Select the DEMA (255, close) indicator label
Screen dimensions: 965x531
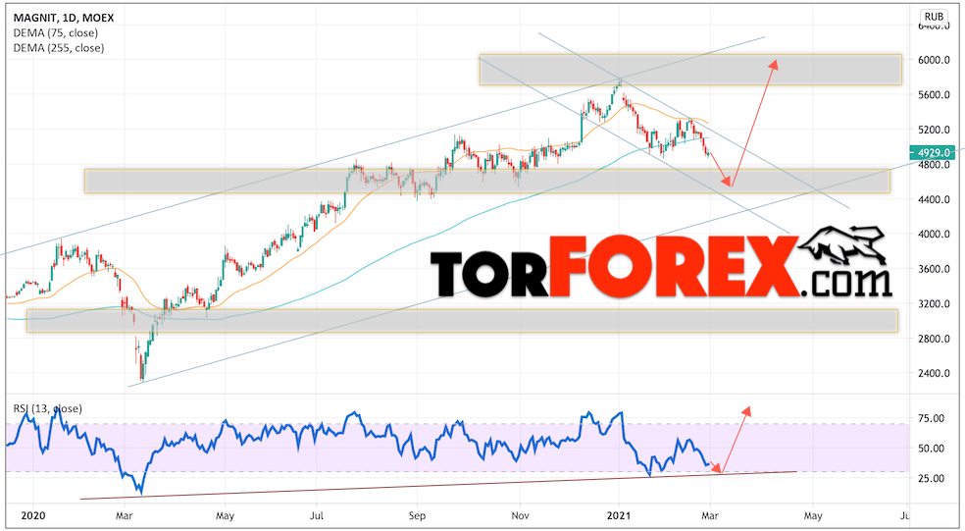pyautogui.click(x=59, y=48)
